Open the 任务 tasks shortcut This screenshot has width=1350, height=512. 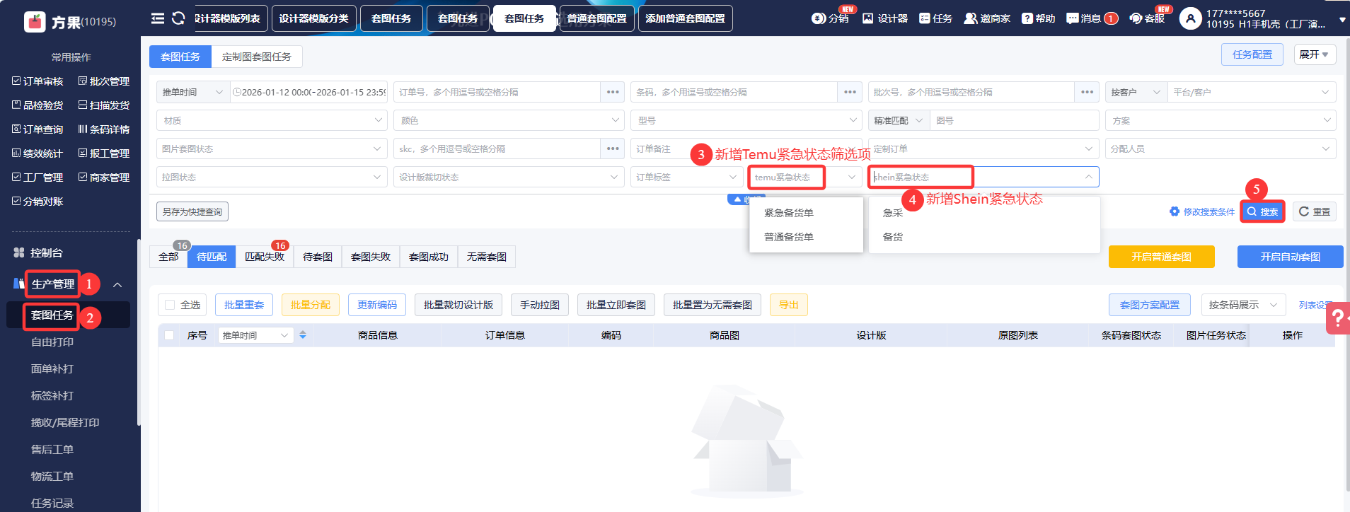point(935,18)
